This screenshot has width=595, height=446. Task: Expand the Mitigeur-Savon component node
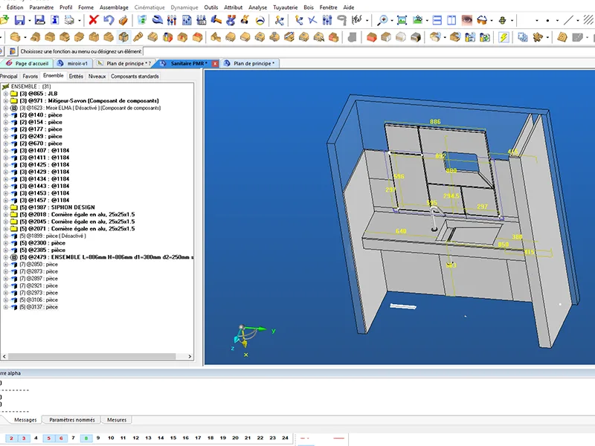click(x=6, y=101)
